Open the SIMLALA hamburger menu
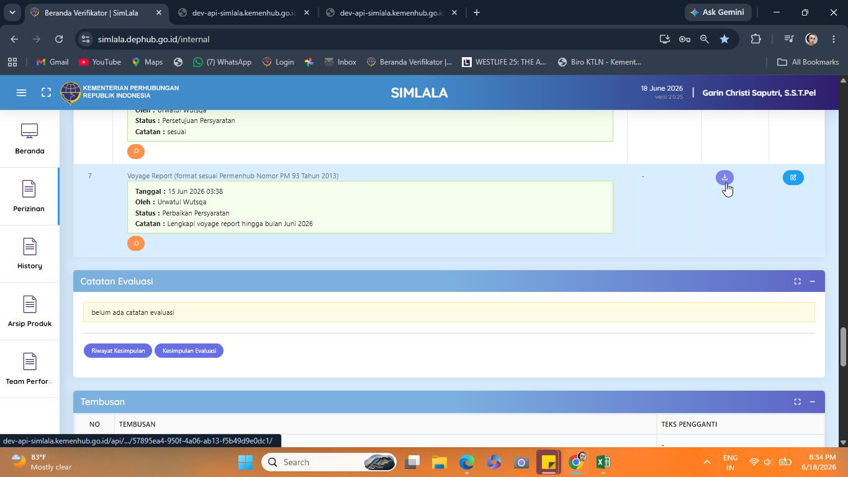The height and width of the screenshot is (477, 848). tap(21, 93)
